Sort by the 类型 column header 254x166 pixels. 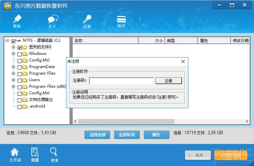pos(181,40)
